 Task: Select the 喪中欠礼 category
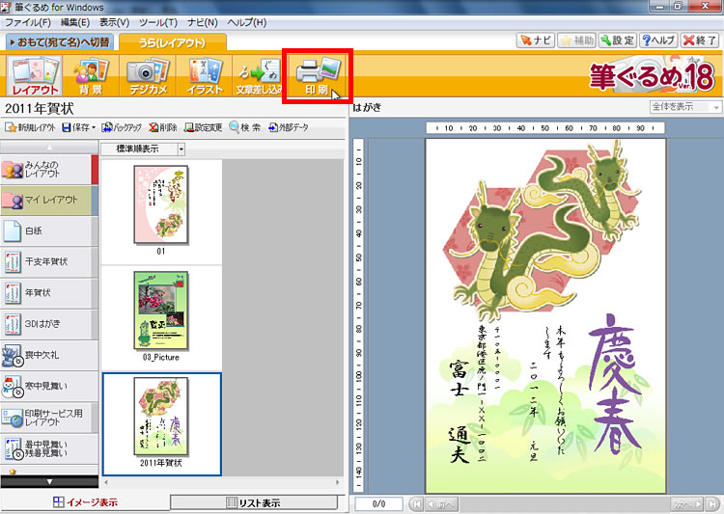click(49, 355)
